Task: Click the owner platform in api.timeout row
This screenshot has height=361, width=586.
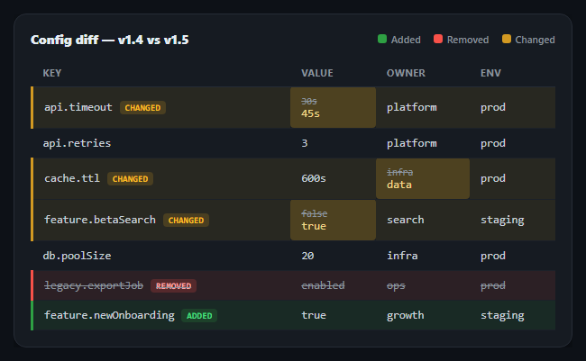Action: tap(411, 107)
